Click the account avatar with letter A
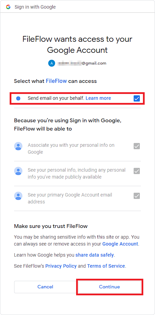 click(51, 63)
